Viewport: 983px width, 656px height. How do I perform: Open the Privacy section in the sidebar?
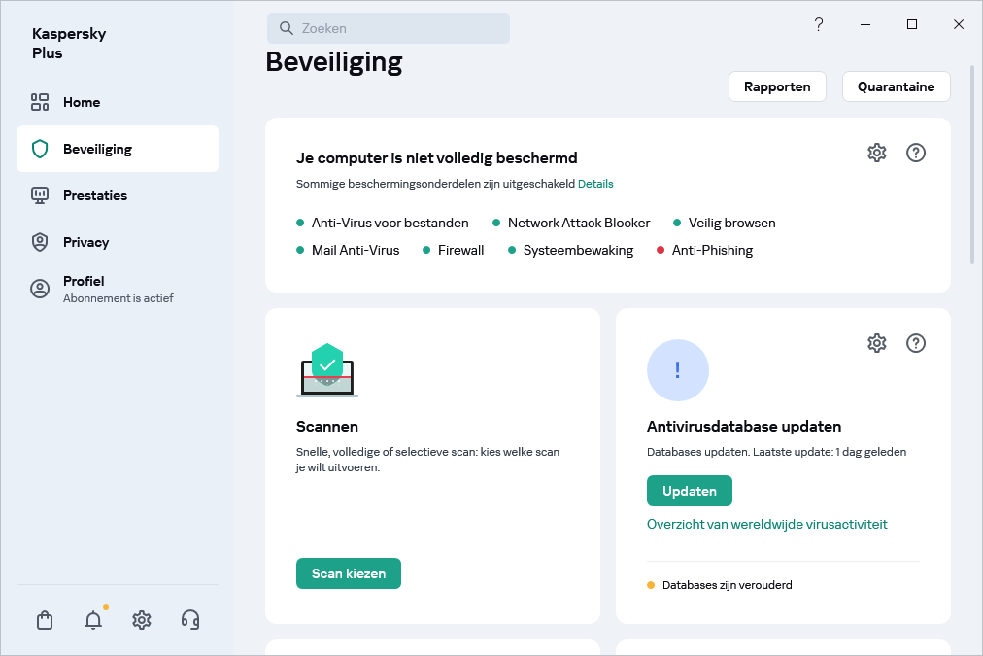point(85,241)
